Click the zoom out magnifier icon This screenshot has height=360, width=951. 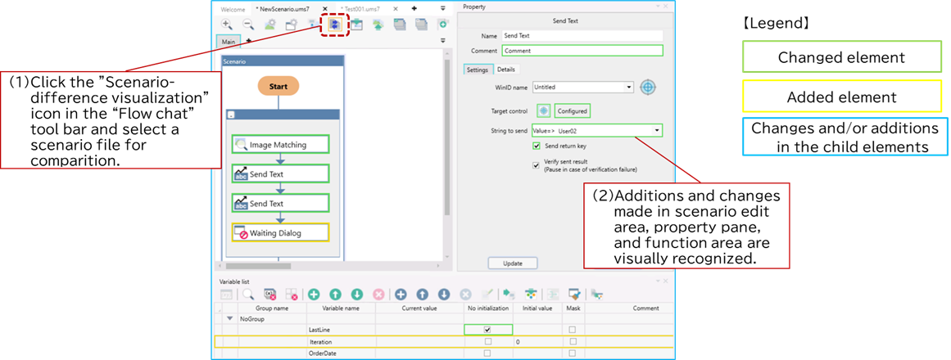(x=247, y=25)
